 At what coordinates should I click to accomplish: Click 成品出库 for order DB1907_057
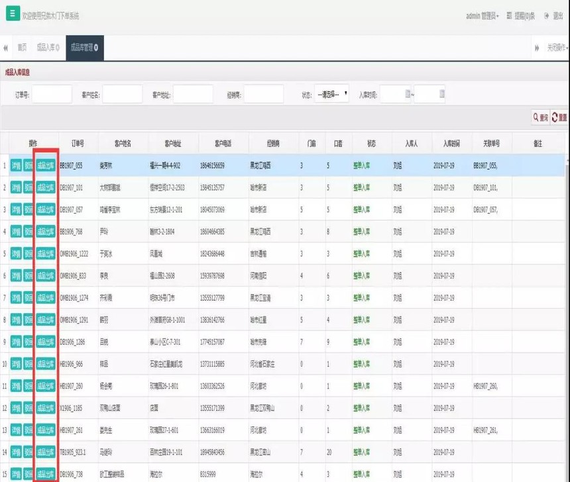tap(46, 210)
